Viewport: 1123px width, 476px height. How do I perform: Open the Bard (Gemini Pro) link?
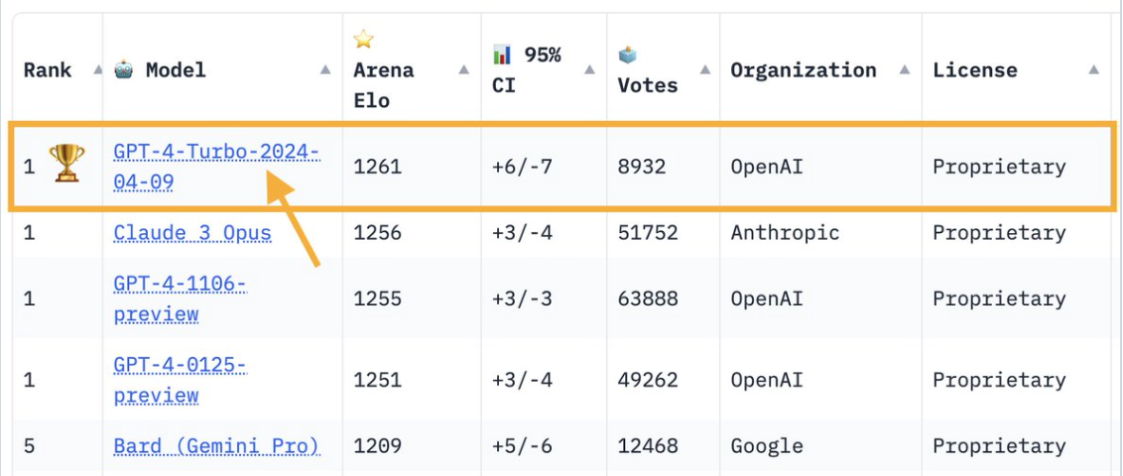click(216, 446)
